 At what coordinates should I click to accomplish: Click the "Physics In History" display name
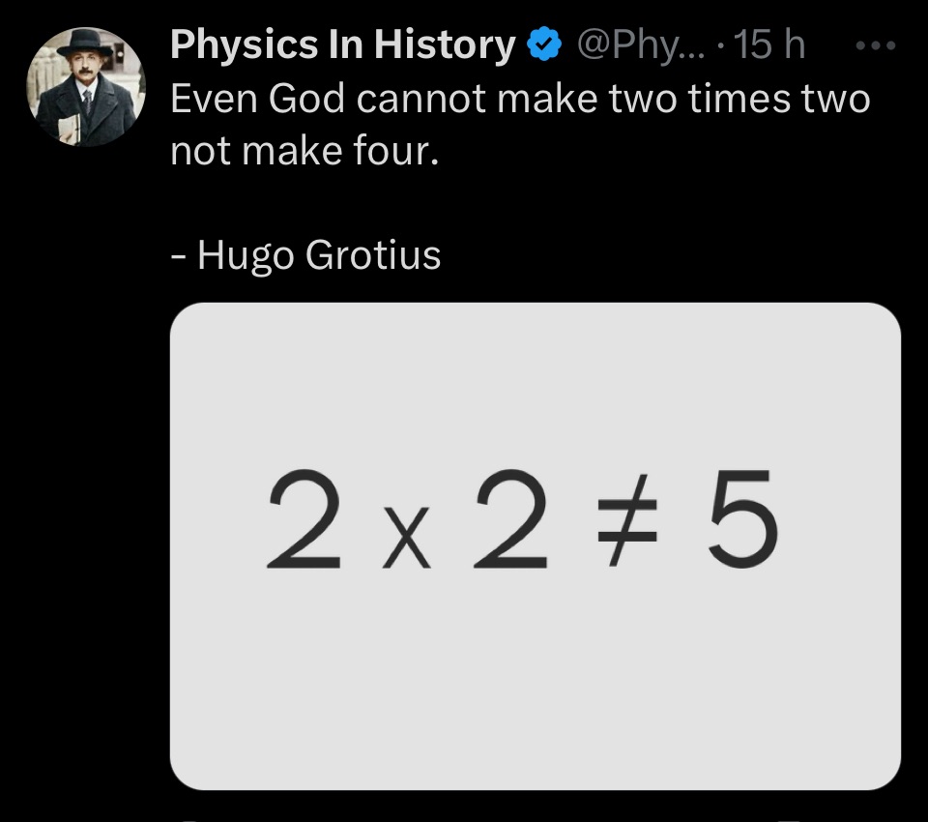342,44
